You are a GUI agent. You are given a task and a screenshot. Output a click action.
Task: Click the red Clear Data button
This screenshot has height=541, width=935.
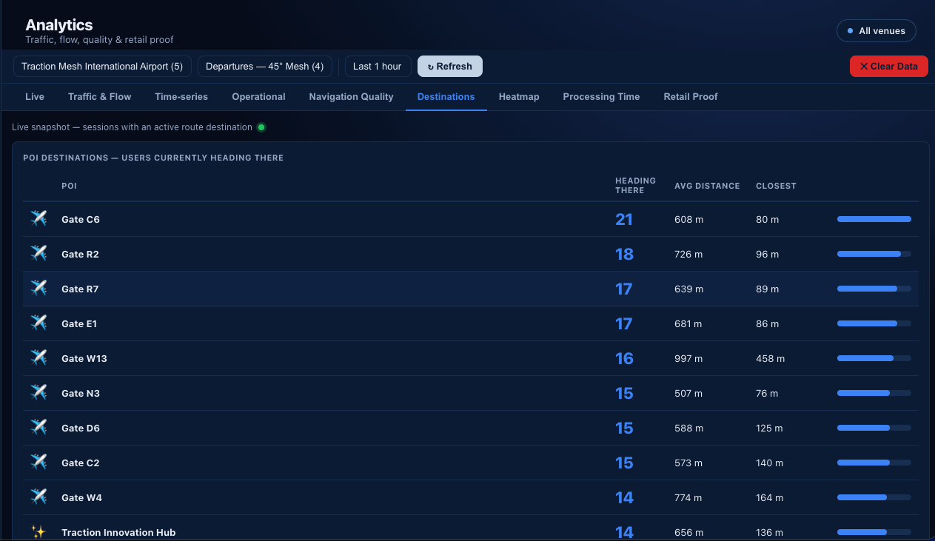click(x=888, y=66)
